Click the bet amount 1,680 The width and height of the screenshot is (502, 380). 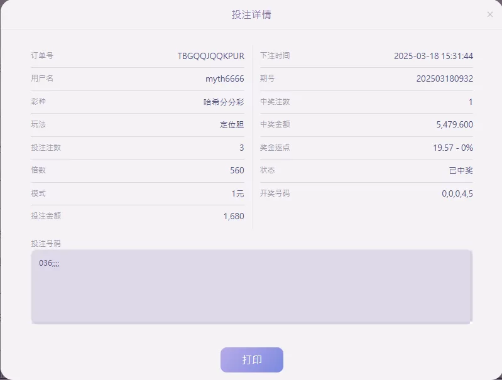(234, 217)
